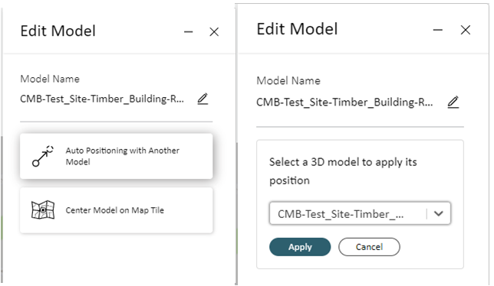The height and width of the screenshot is (286, 494).
Task: Close the Edit Model panel showing the Apply button
Action: pos(466,30)
